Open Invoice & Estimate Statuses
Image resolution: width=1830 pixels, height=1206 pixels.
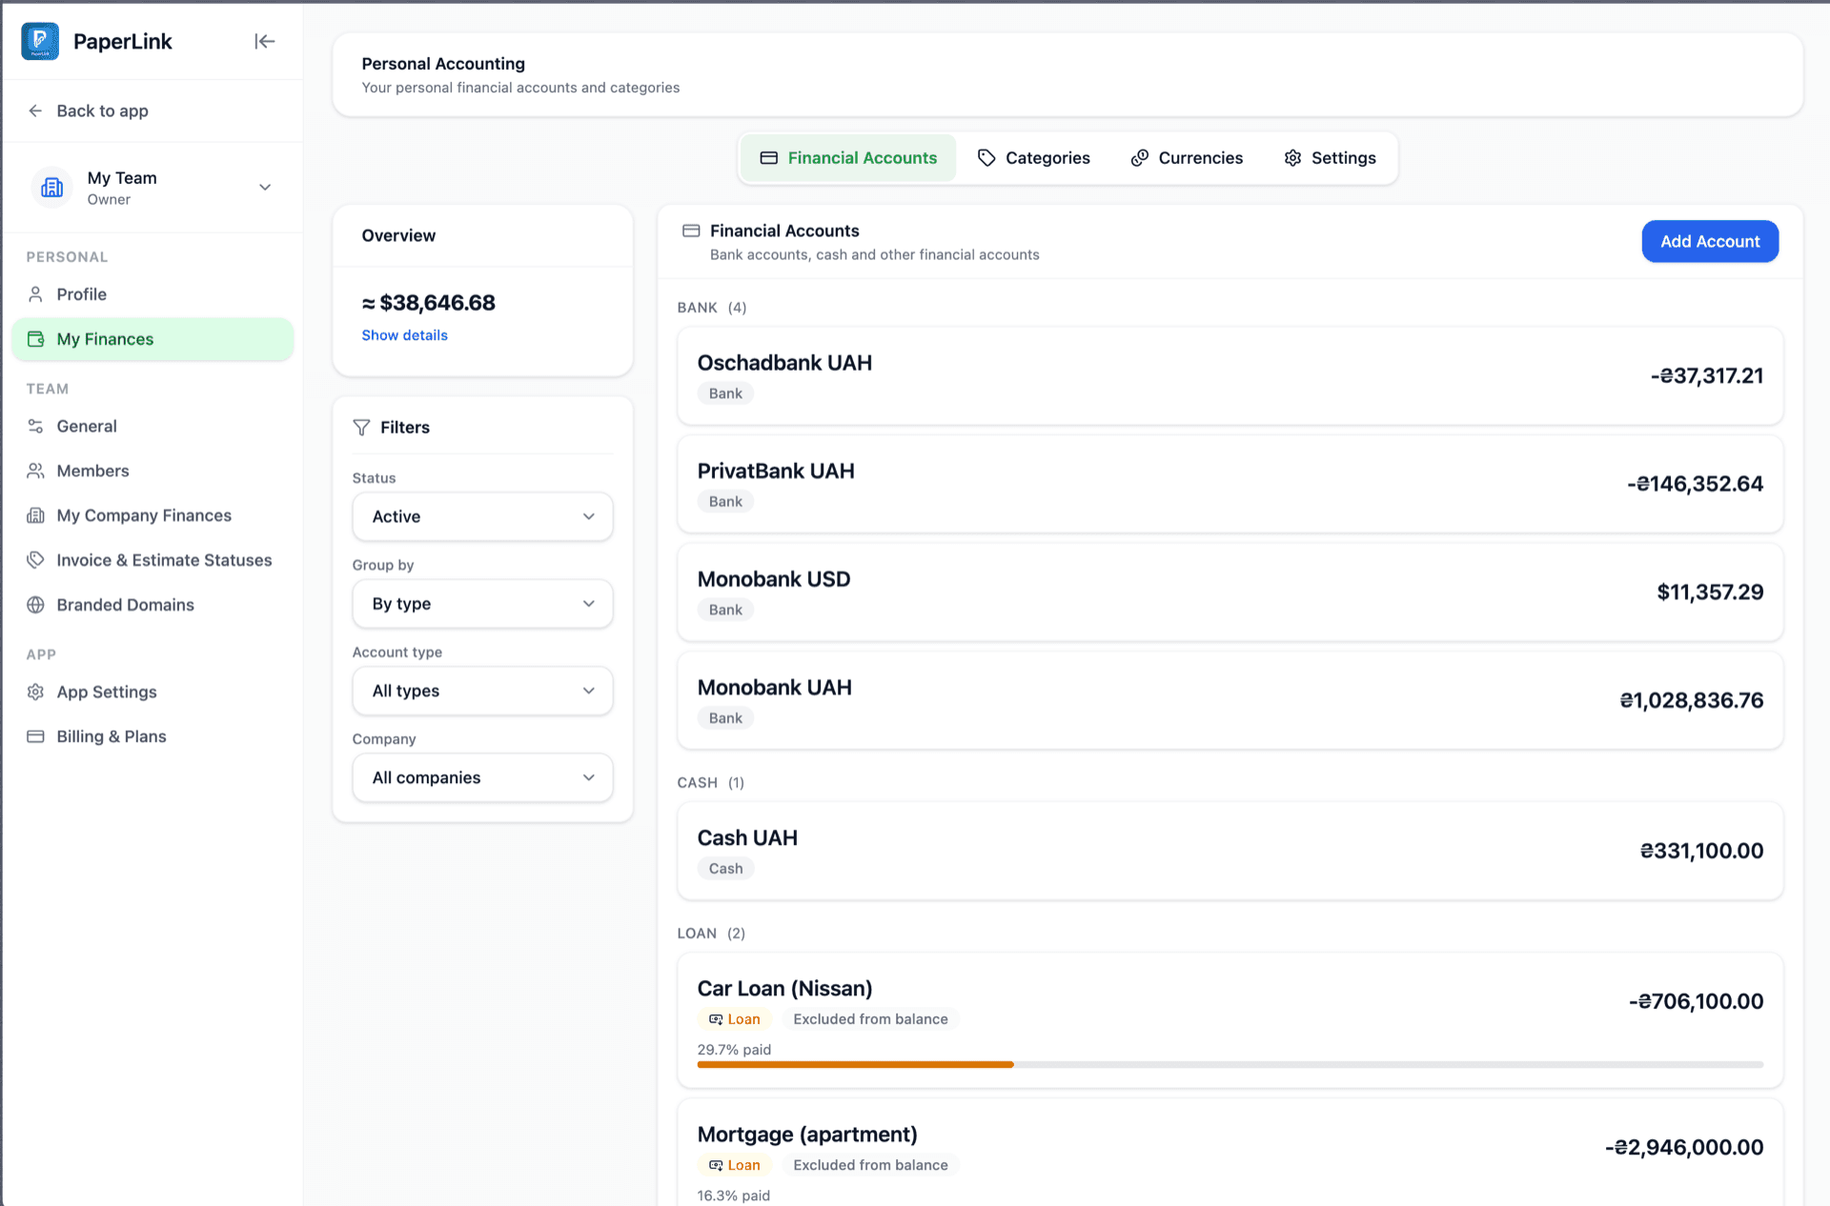[x=163, y=560]
